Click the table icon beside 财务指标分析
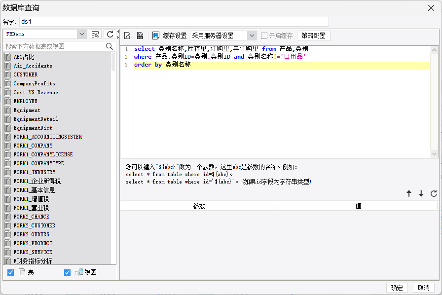The image size is (442, 295). click(x=8, y=261)
